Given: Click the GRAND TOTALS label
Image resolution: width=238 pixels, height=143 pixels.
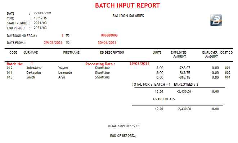Looking at the screenshot, I should pyautogui.click(x=164, y=99).
